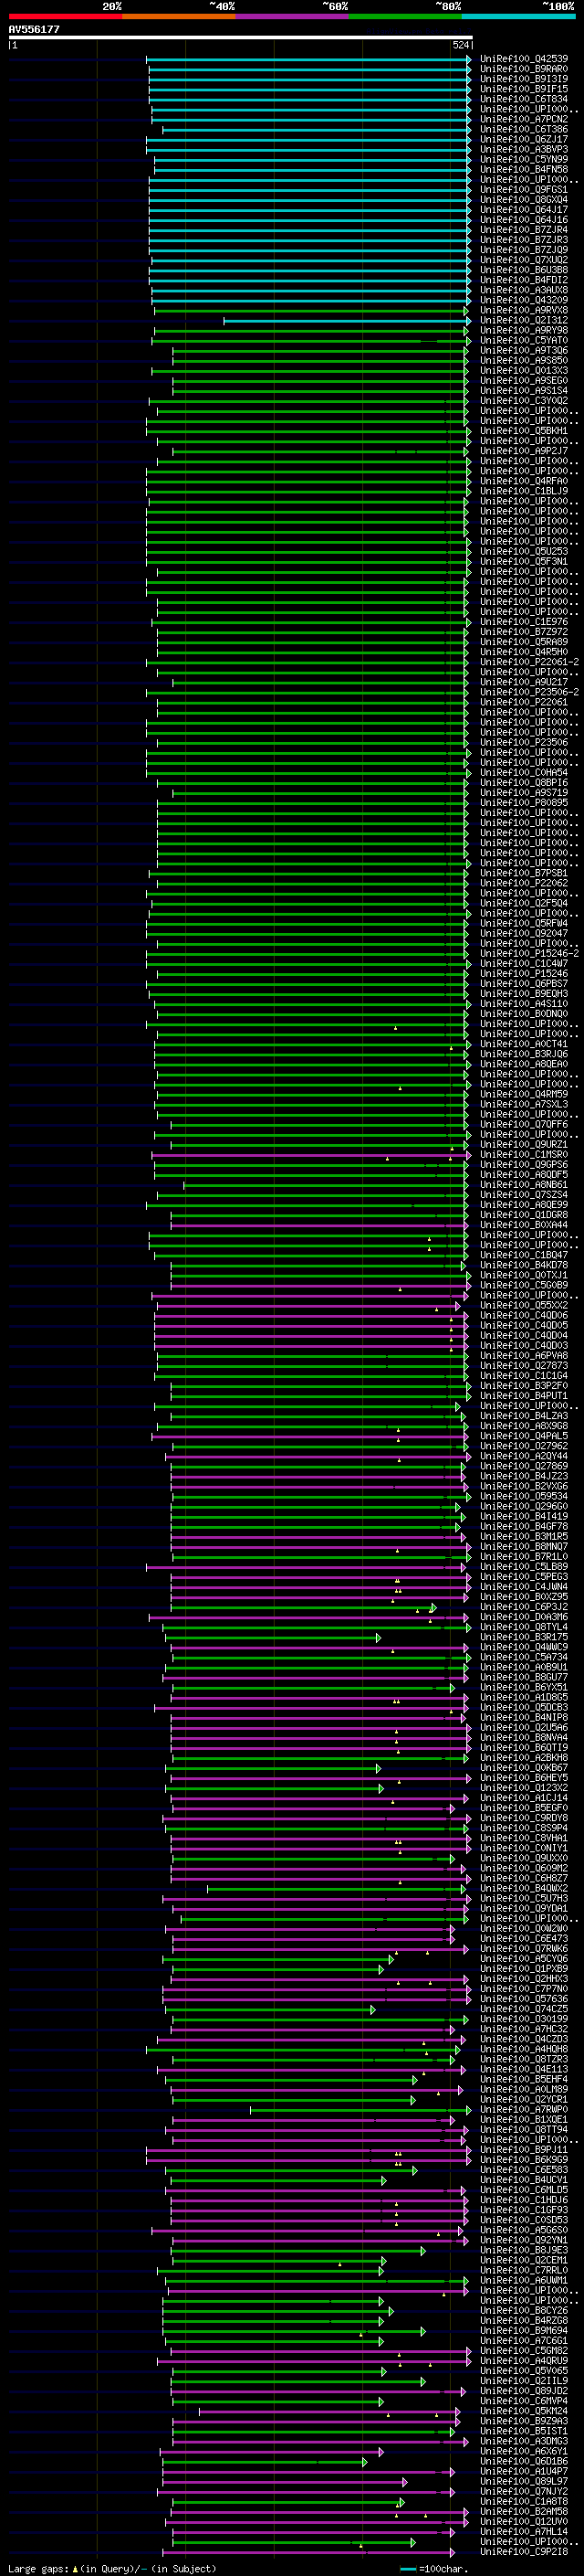Select the UniRef100_Q9FGS1 label
The height and width of the screenshot is (2576, 584).
[x=524, y=189]
